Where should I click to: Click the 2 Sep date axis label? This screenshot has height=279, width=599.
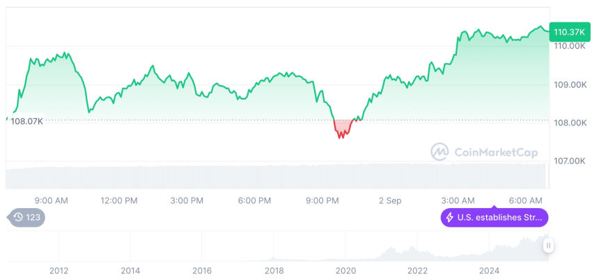coord(390,200)
